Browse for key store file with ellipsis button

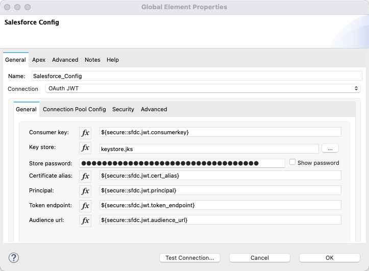(x=330, y=148)
